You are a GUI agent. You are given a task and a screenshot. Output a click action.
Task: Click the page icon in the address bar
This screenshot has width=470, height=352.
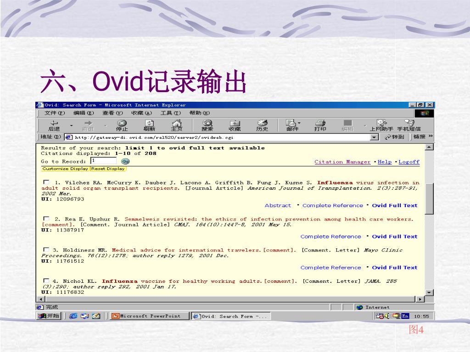[69, 137]
